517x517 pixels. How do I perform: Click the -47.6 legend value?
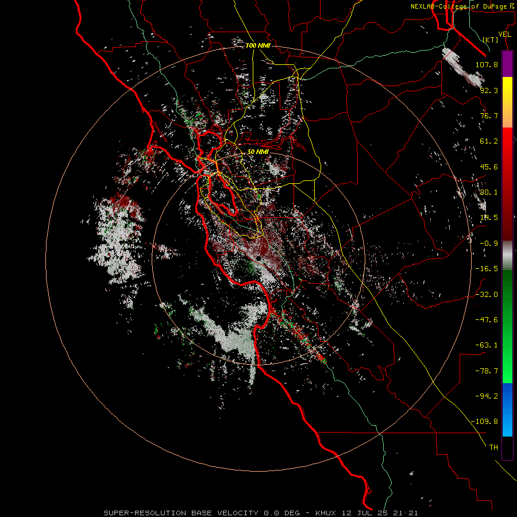pos(487,320)
